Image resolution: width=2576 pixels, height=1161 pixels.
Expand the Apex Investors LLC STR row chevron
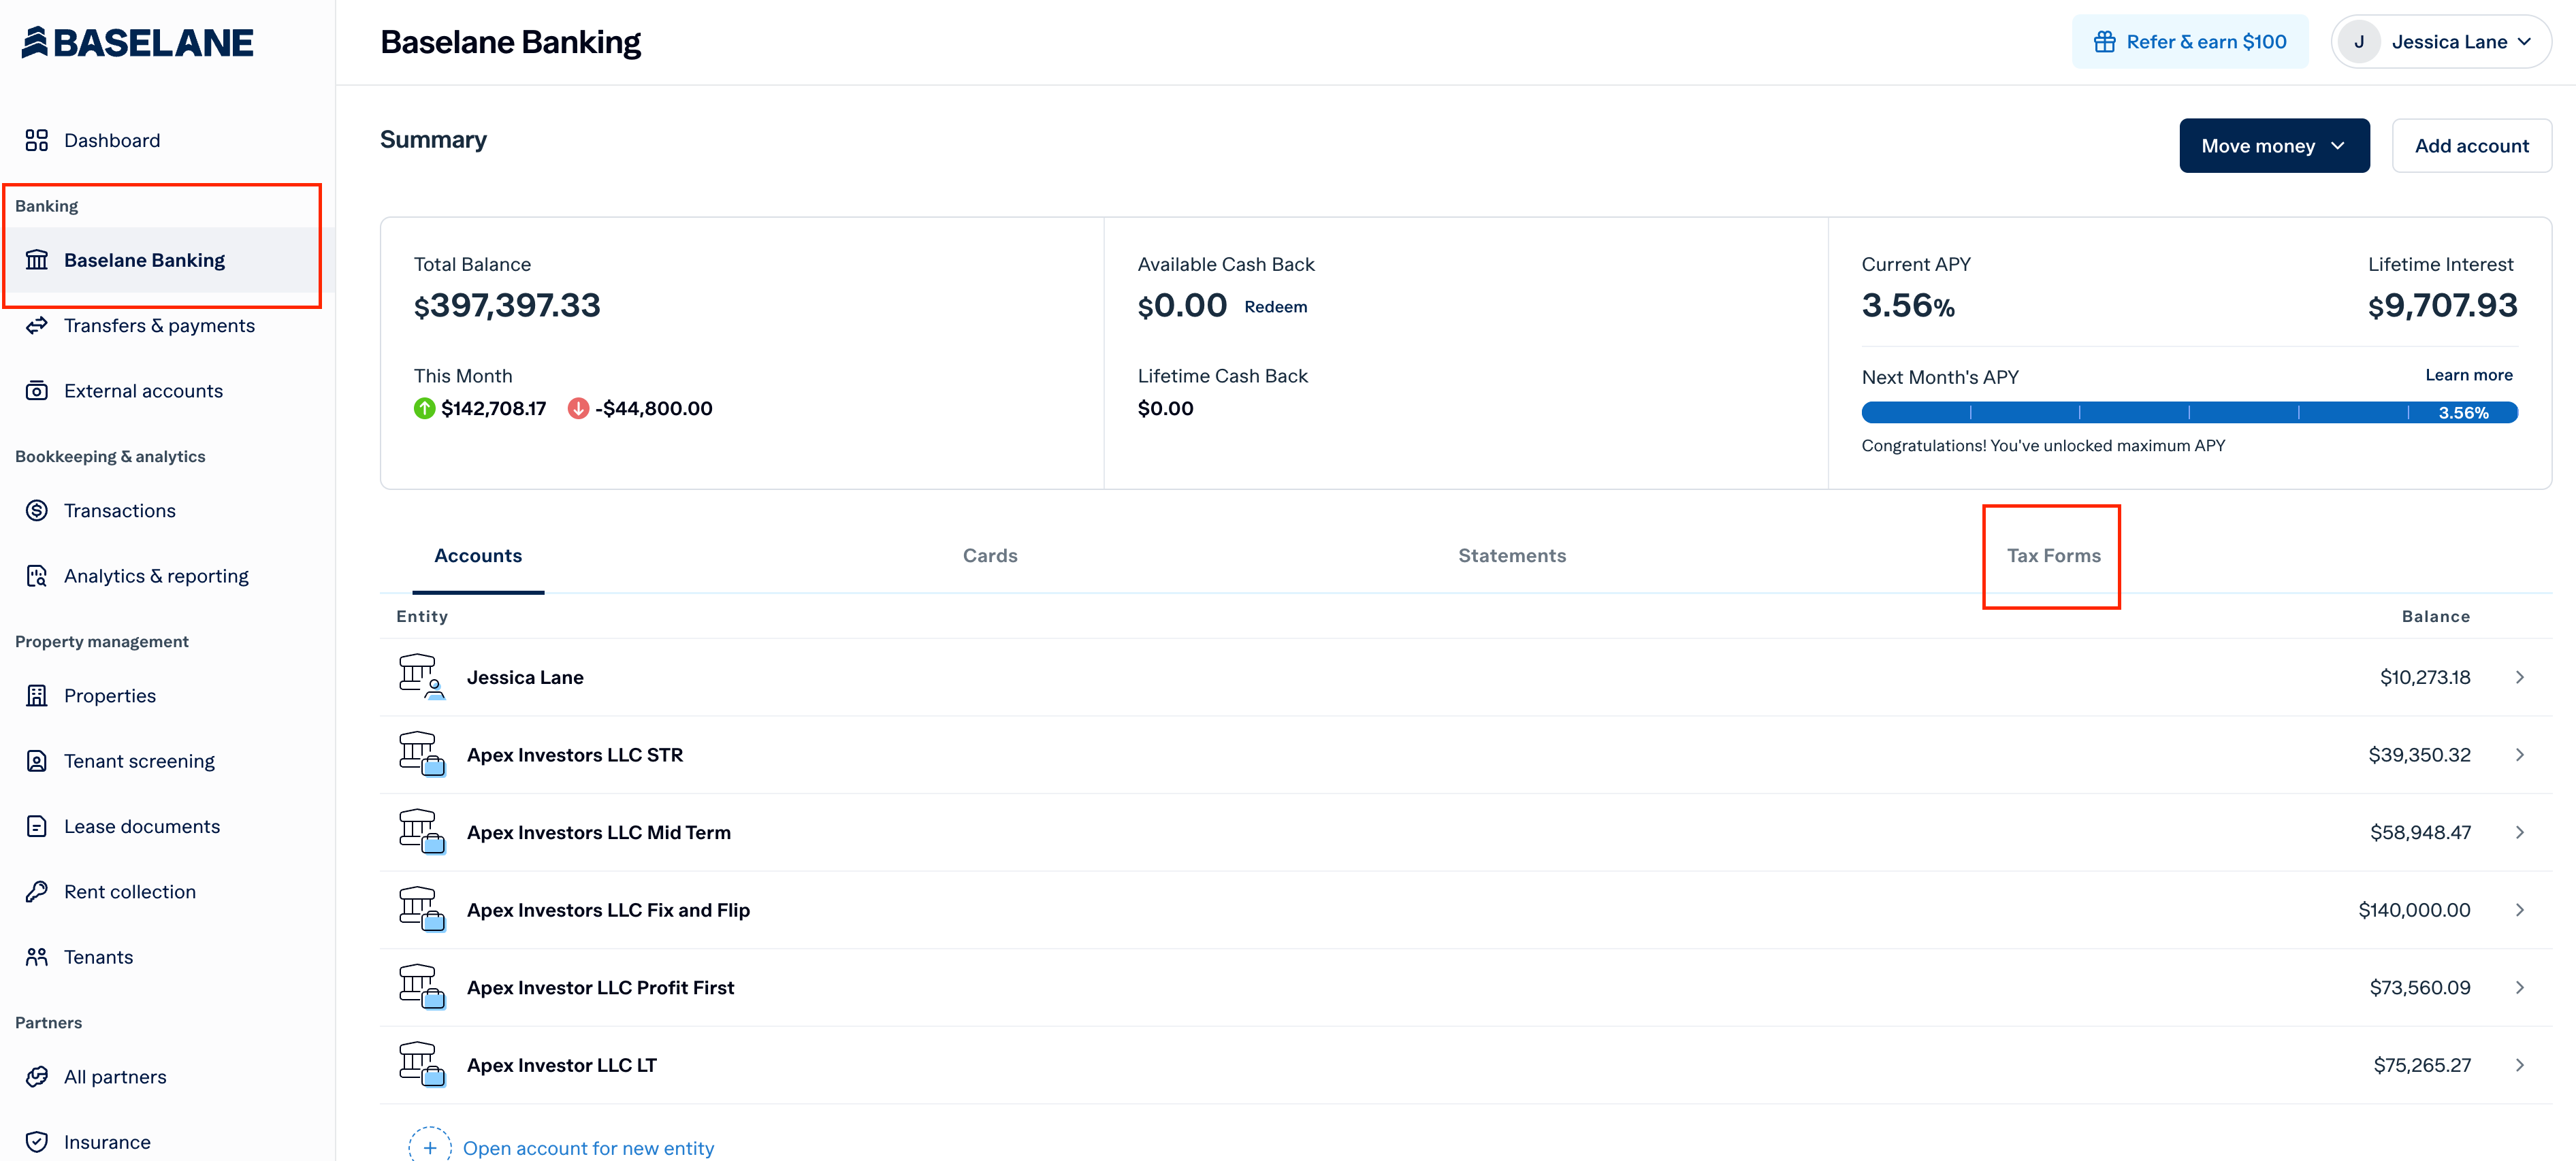tap(2519, 755)
